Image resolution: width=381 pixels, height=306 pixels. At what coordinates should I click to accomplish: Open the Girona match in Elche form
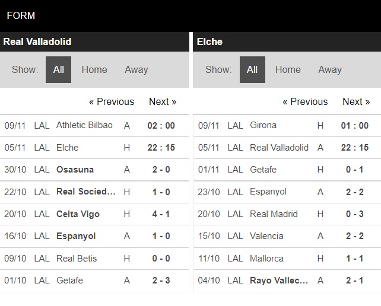coord(287,126)
